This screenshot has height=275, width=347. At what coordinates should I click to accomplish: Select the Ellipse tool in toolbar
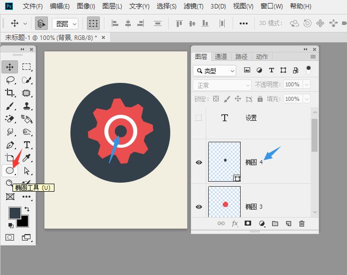9,171
